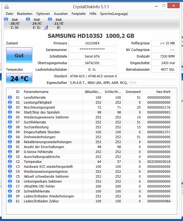
Task: Open the Festplatte menu
Action: (x=78, y=14)
